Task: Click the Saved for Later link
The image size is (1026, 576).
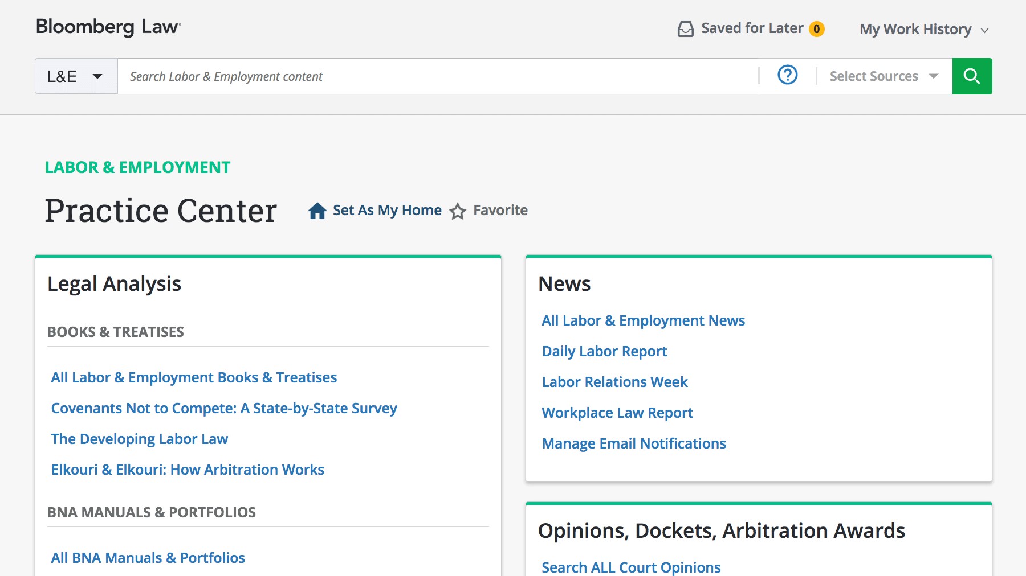Action: coord(752,28)
